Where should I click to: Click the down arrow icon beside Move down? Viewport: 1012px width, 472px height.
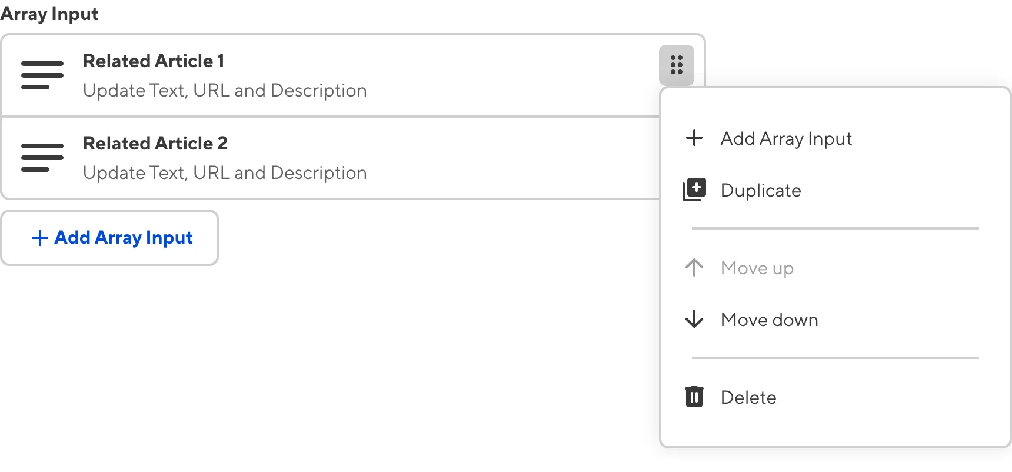[x=694, y=319]
